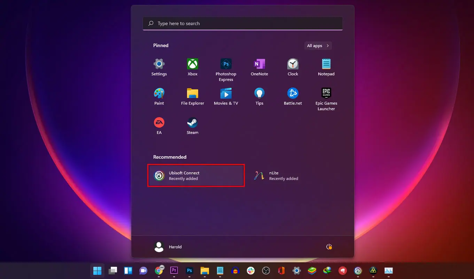Viewport: 474px width, 279px height.
Task: Switch to Google Chrome on the taskbar
Action: [159, 270]
